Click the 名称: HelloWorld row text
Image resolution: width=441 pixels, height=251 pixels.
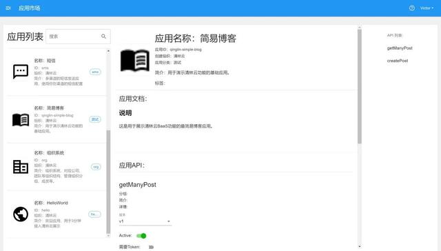coord(51,203)
